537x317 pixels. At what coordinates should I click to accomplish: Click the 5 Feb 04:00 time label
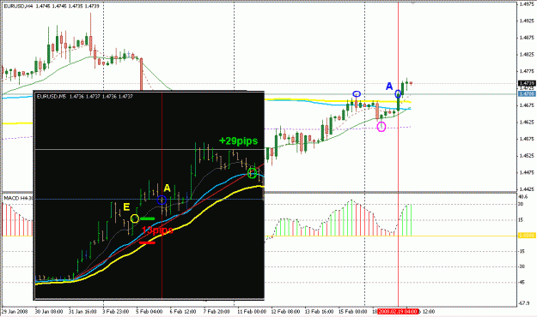pyautogui.click(x=149, y=312)
